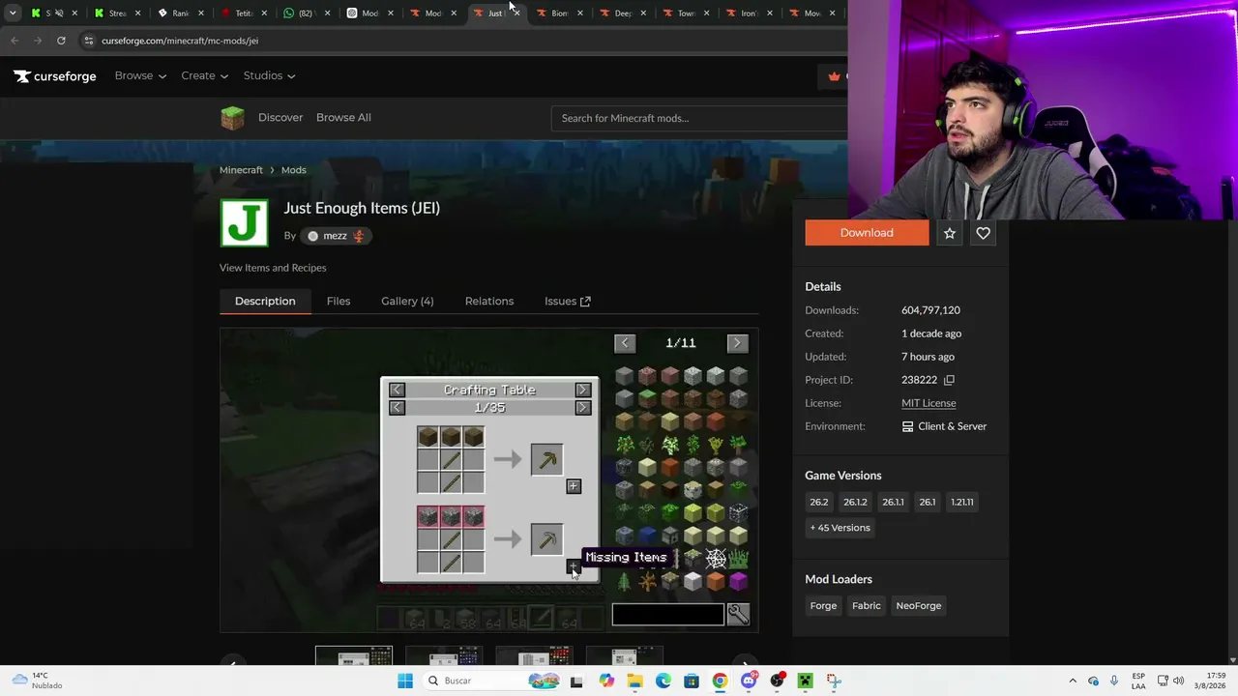Open Snipping Tool from the taskbar
This screenshot has height=696, width=1238.
coord(834,681)
